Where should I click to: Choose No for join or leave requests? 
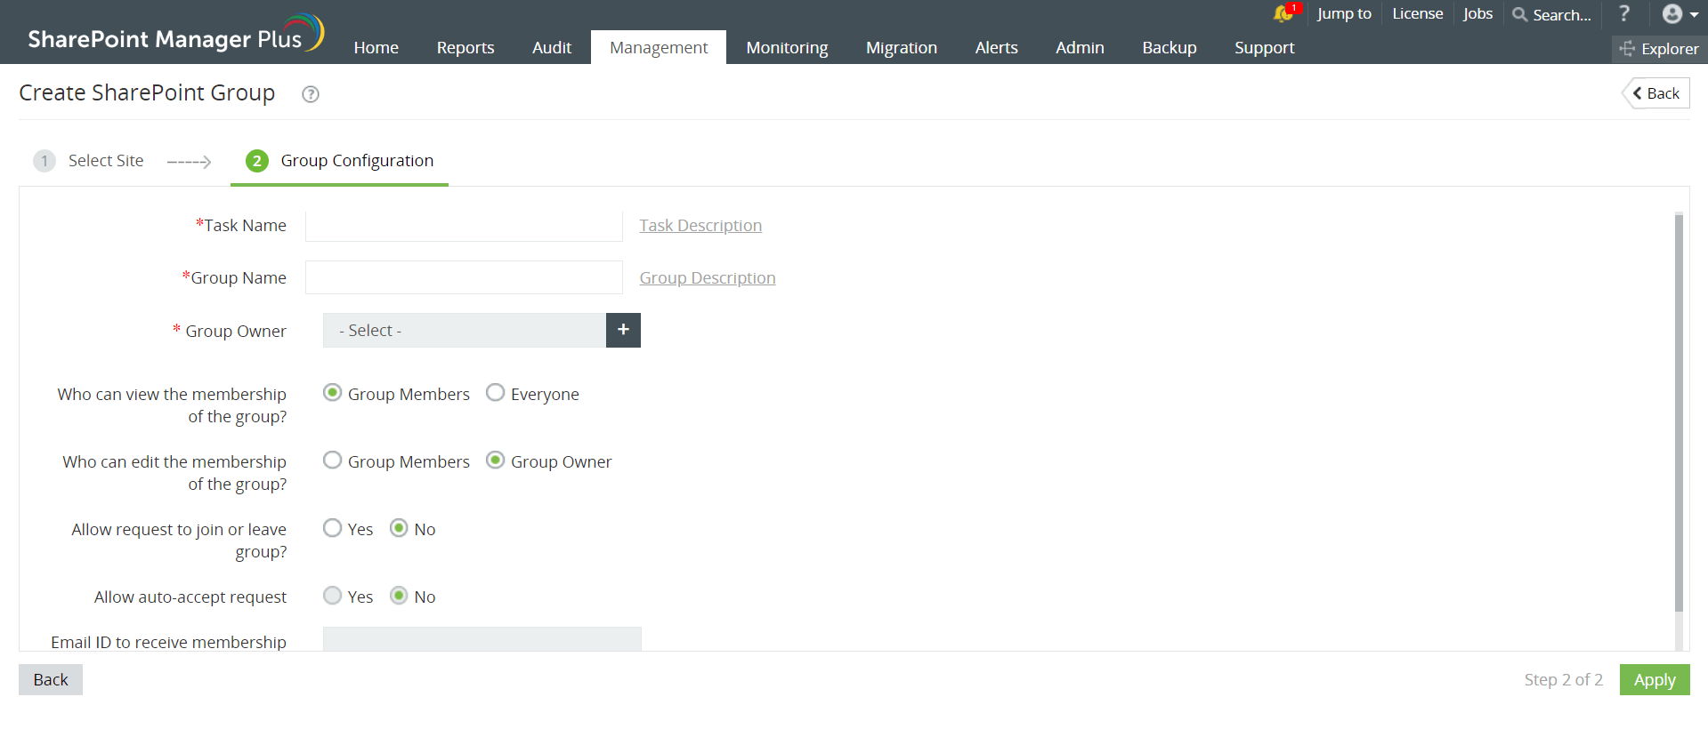399,528
